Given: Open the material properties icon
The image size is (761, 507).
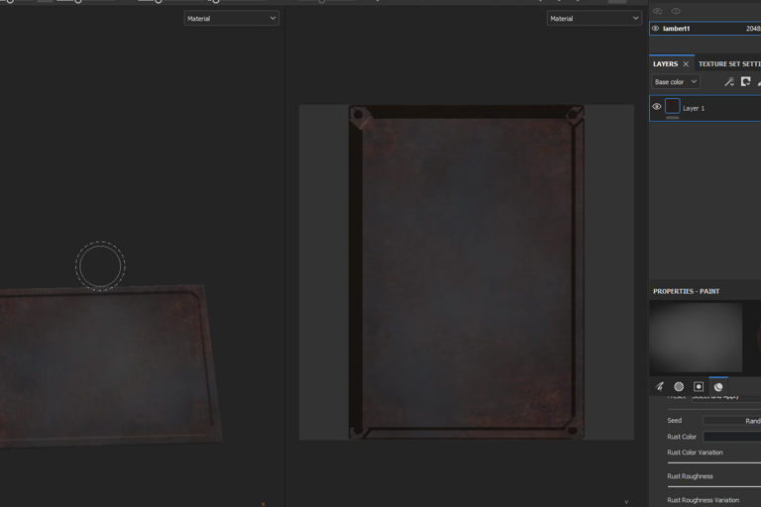Looking at the screenshot, I should point(718,386).
